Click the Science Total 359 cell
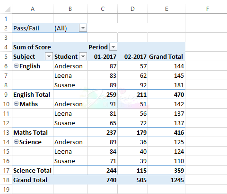227x194 pixels. coord(166,170)
